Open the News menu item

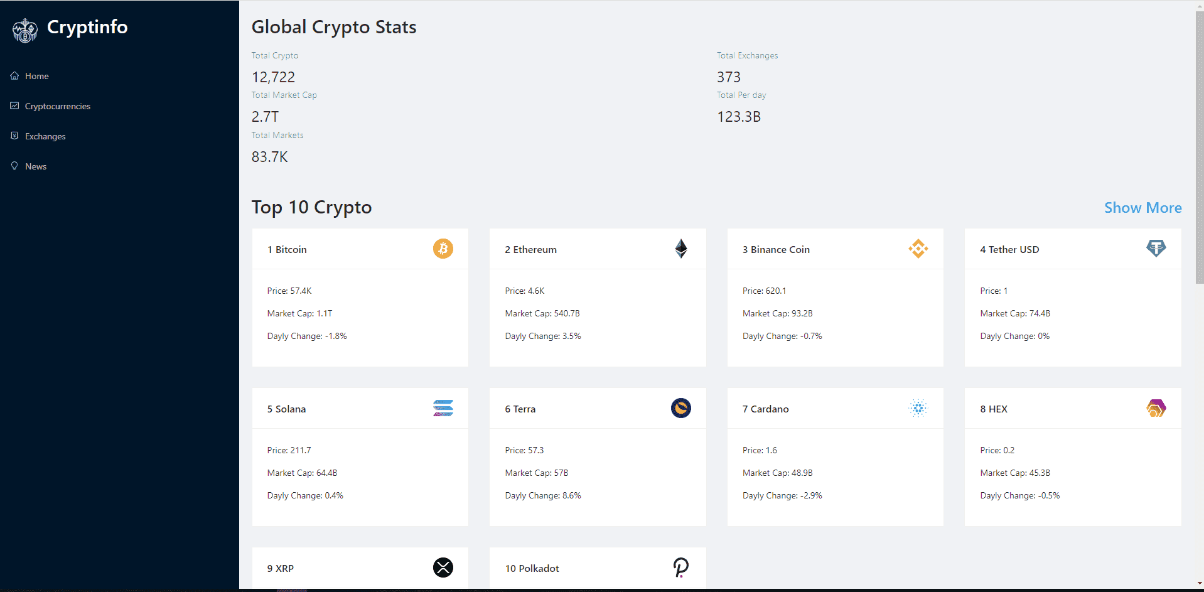click(x=36, y=166)
